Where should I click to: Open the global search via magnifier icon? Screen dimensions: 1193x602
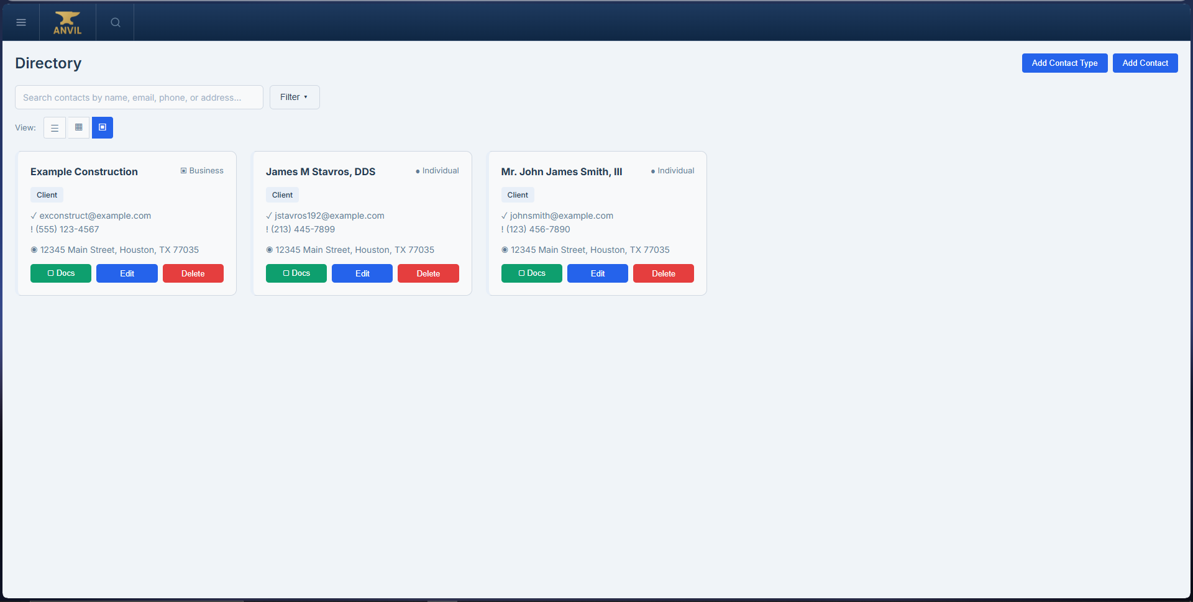114,22
